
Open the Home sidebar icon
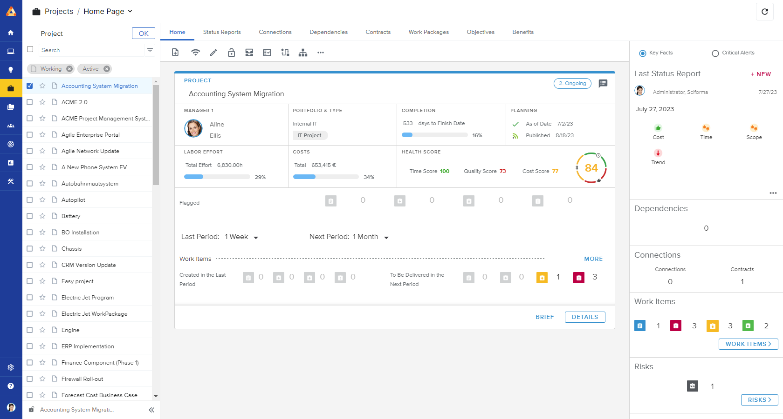point(11,32)
